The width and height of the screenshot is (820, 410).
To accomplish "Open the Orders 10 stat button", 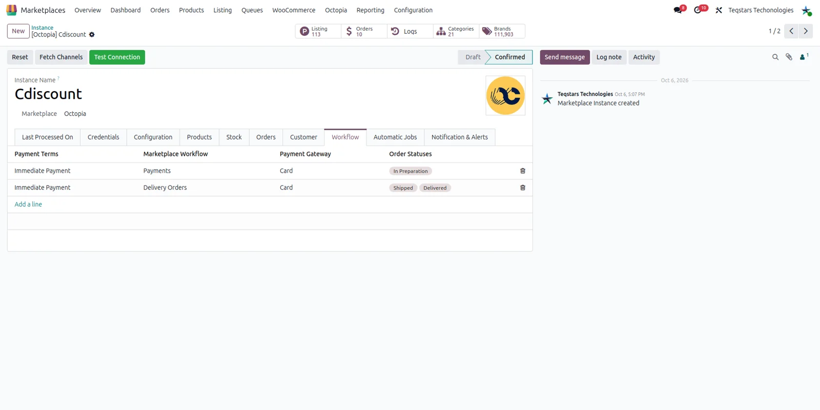I will 364,31.
